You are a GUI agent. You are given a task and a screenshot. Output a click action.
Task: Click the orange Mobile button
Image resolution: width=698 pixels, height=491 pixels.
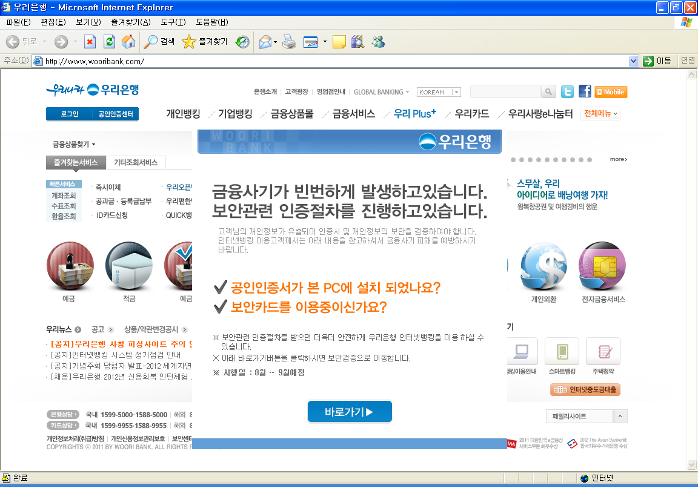(x=611, y=91)
